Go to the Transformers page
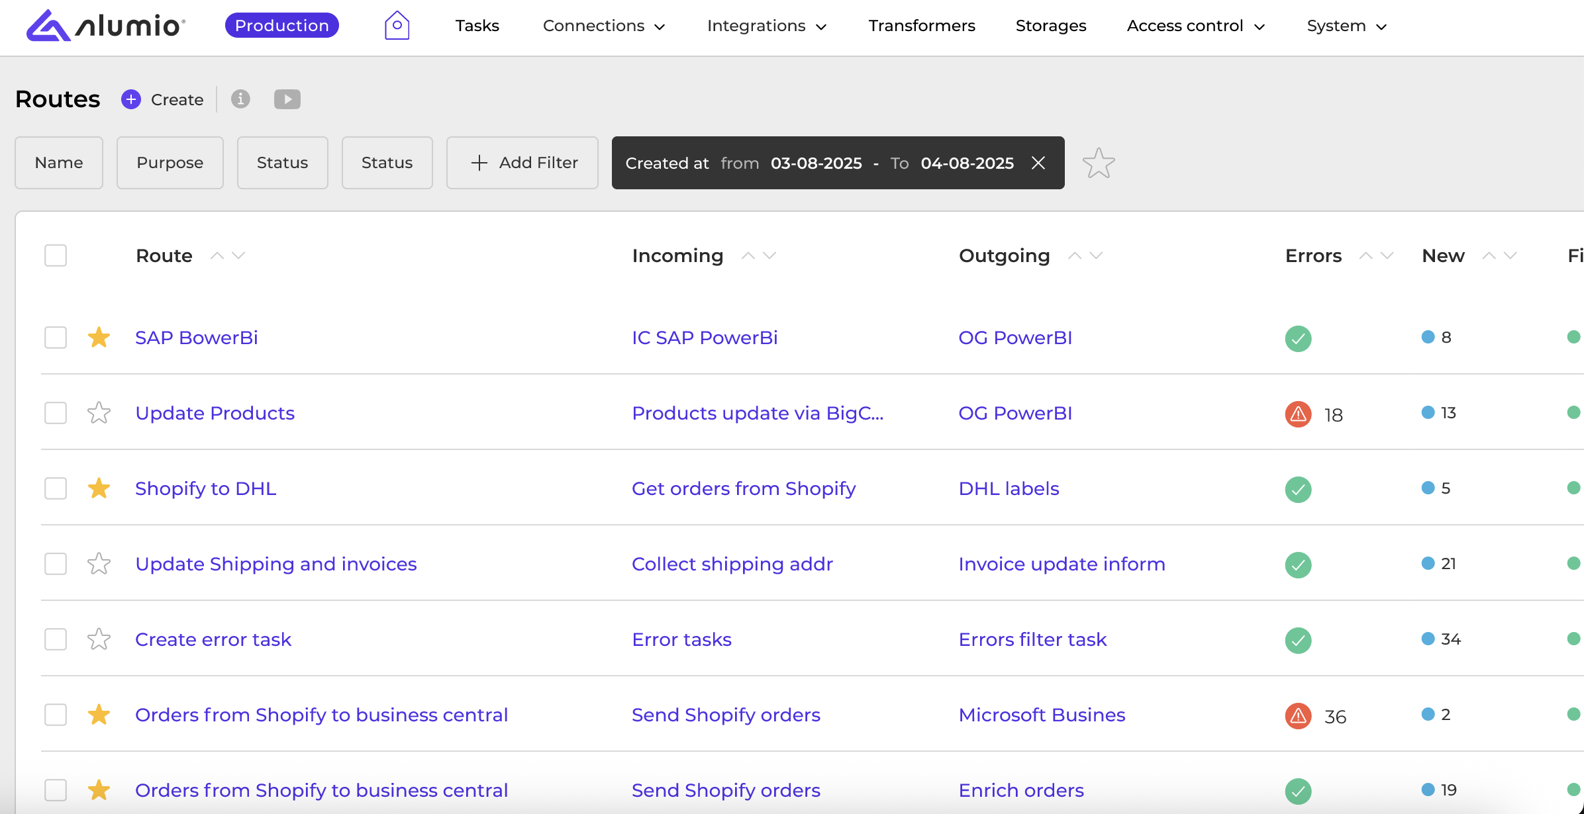 [922, 26]
